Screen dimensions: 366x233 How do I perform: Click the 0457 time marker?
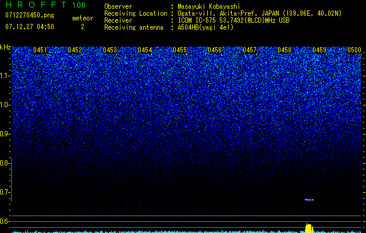[250, 50]
